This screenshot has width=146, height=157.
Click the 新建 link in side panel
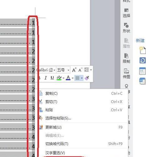[x=140, y=40]
